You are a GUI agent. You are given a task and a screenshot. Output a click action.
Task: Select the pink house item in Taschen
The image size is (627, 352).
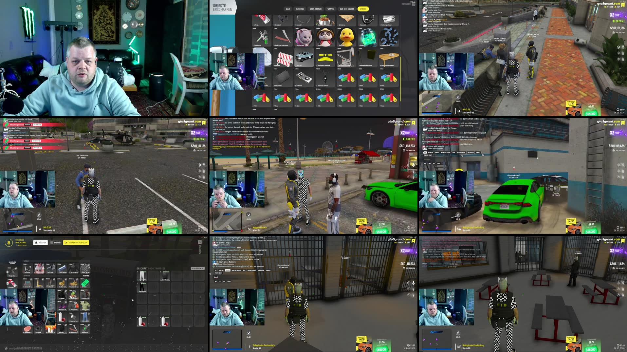point(39,269)
